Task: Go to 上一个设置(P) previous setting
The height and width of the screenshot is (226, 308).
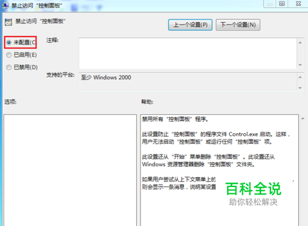Action: [x=190, y=25]
